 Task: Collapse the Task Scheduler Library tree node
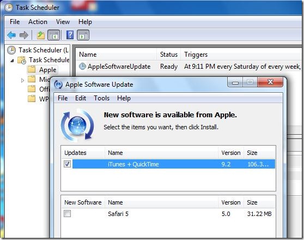coord(12,61)
